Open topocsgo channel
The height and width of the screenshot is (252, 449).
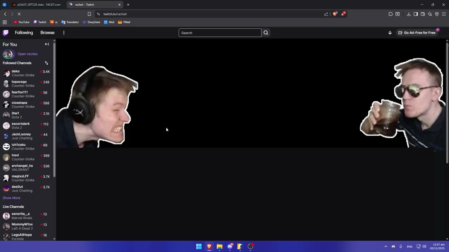[27, 84]
